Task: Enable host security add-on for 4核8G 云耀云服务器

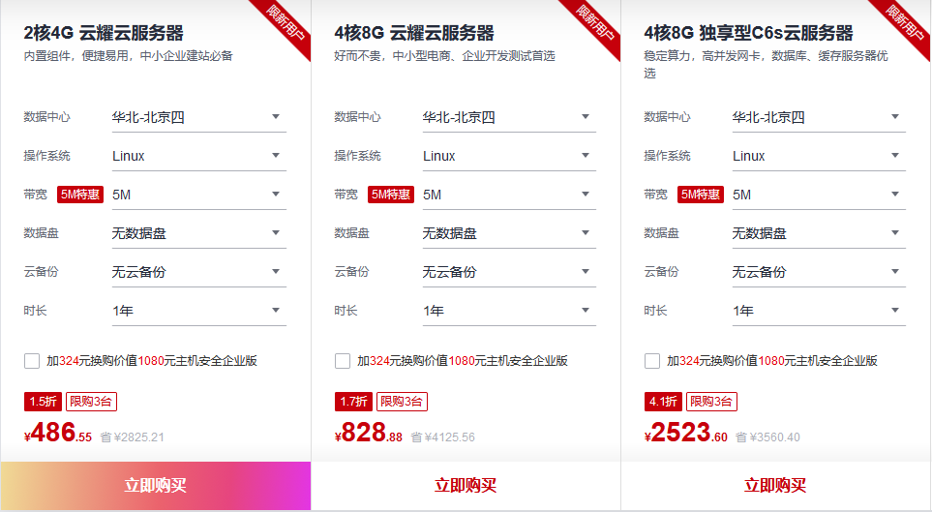Action: [343, 361]
